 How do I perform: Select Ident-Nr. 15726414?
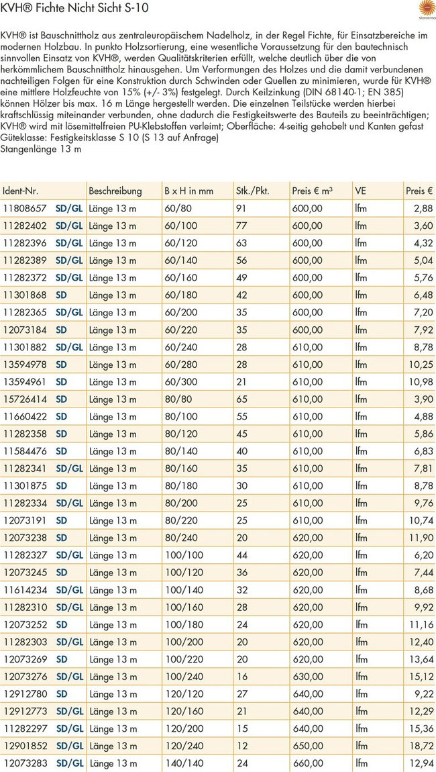(x=25, y=399)
